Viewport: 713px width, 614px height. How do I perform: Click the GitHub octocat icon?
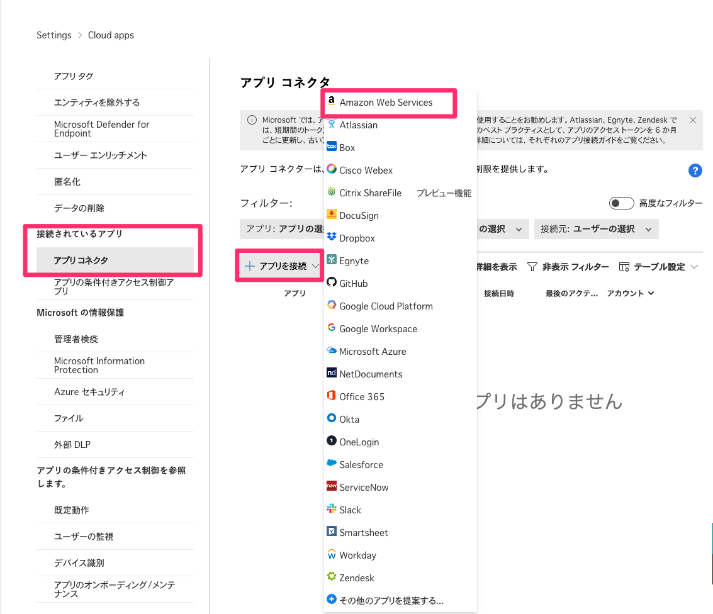point(332,282)
